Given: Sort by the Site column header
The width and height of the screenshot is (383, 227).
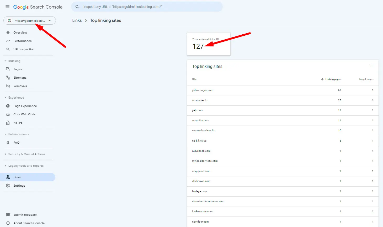Looking at the screenshot, I should pos(194,79).
